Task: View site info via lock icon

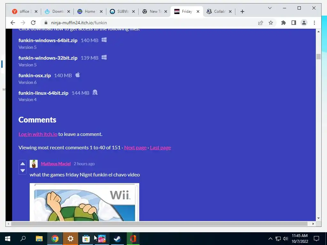Action: pyautogui.click(x=46, y=23)
